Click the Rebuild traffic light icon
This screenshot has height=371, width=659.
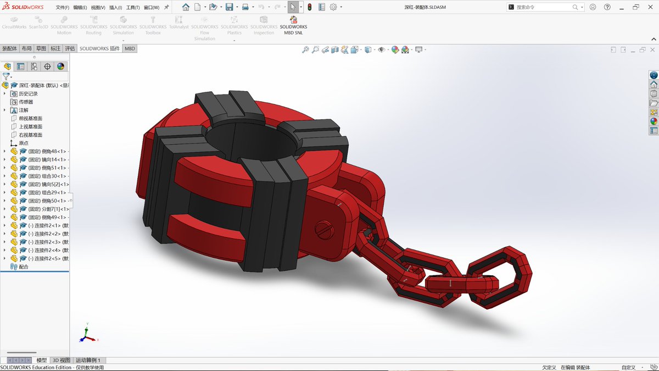coord(309,7)
